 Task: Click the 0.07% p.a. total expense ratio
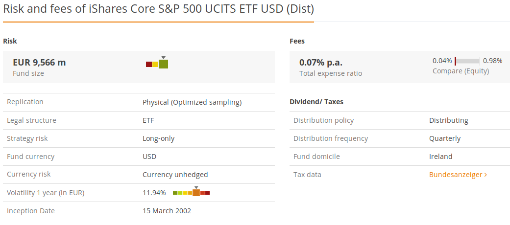[x=321, y=63]
